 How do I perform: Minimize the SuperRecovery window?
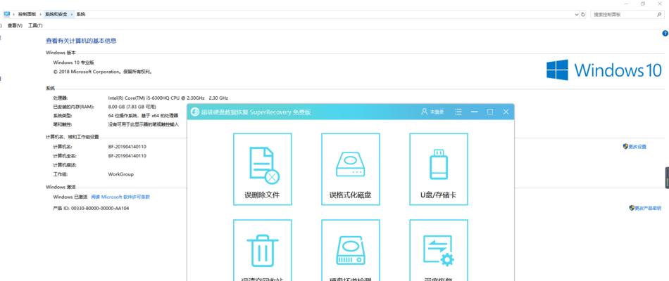click(x=474, y=112)
